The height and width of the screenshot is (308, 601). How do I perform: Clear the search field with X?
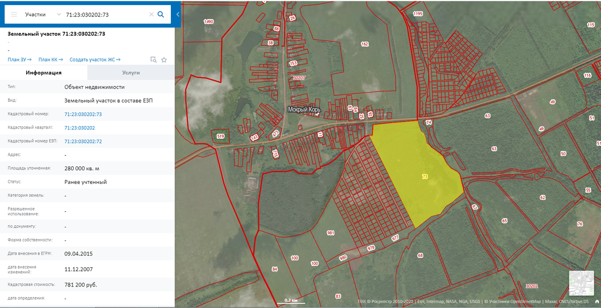coord(151,15)
